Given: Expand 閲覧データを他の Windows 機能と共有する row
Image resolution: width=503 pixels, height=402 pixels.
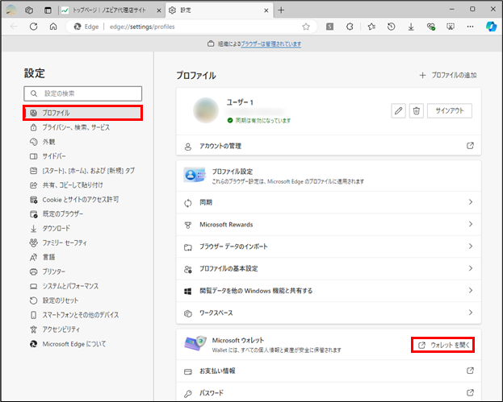Looking at the screenshot, I should click(329, 291).
